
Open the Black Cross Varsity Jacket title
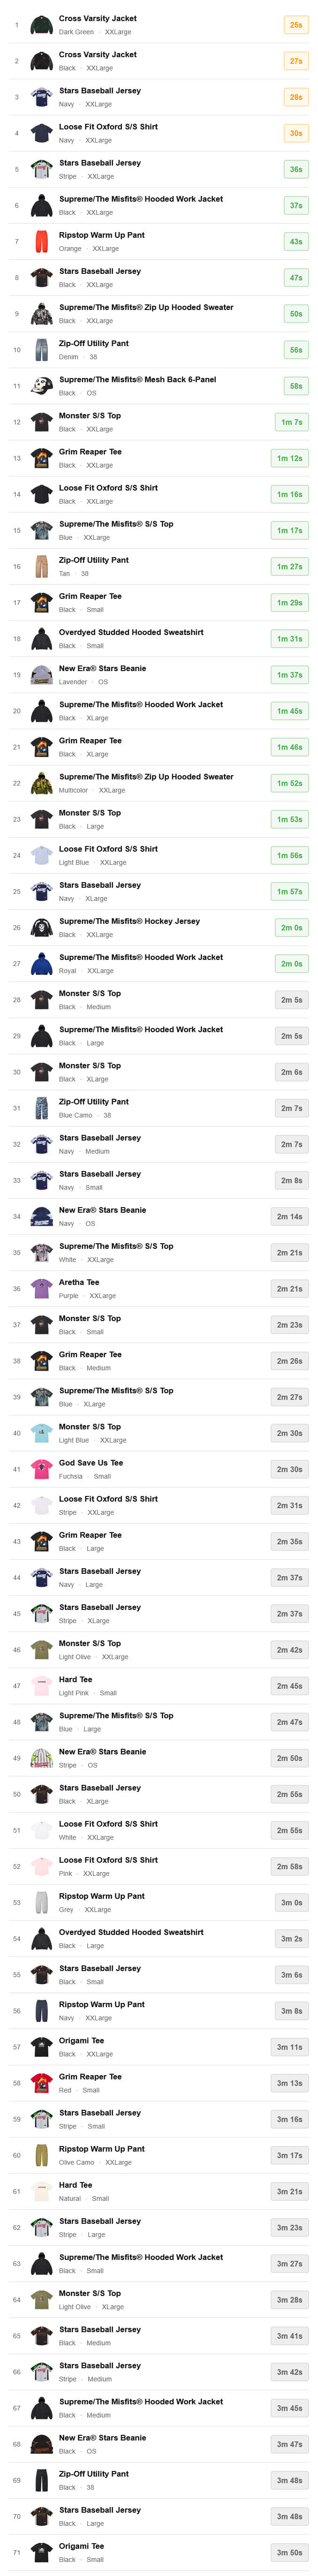click(x=97, y=55)
